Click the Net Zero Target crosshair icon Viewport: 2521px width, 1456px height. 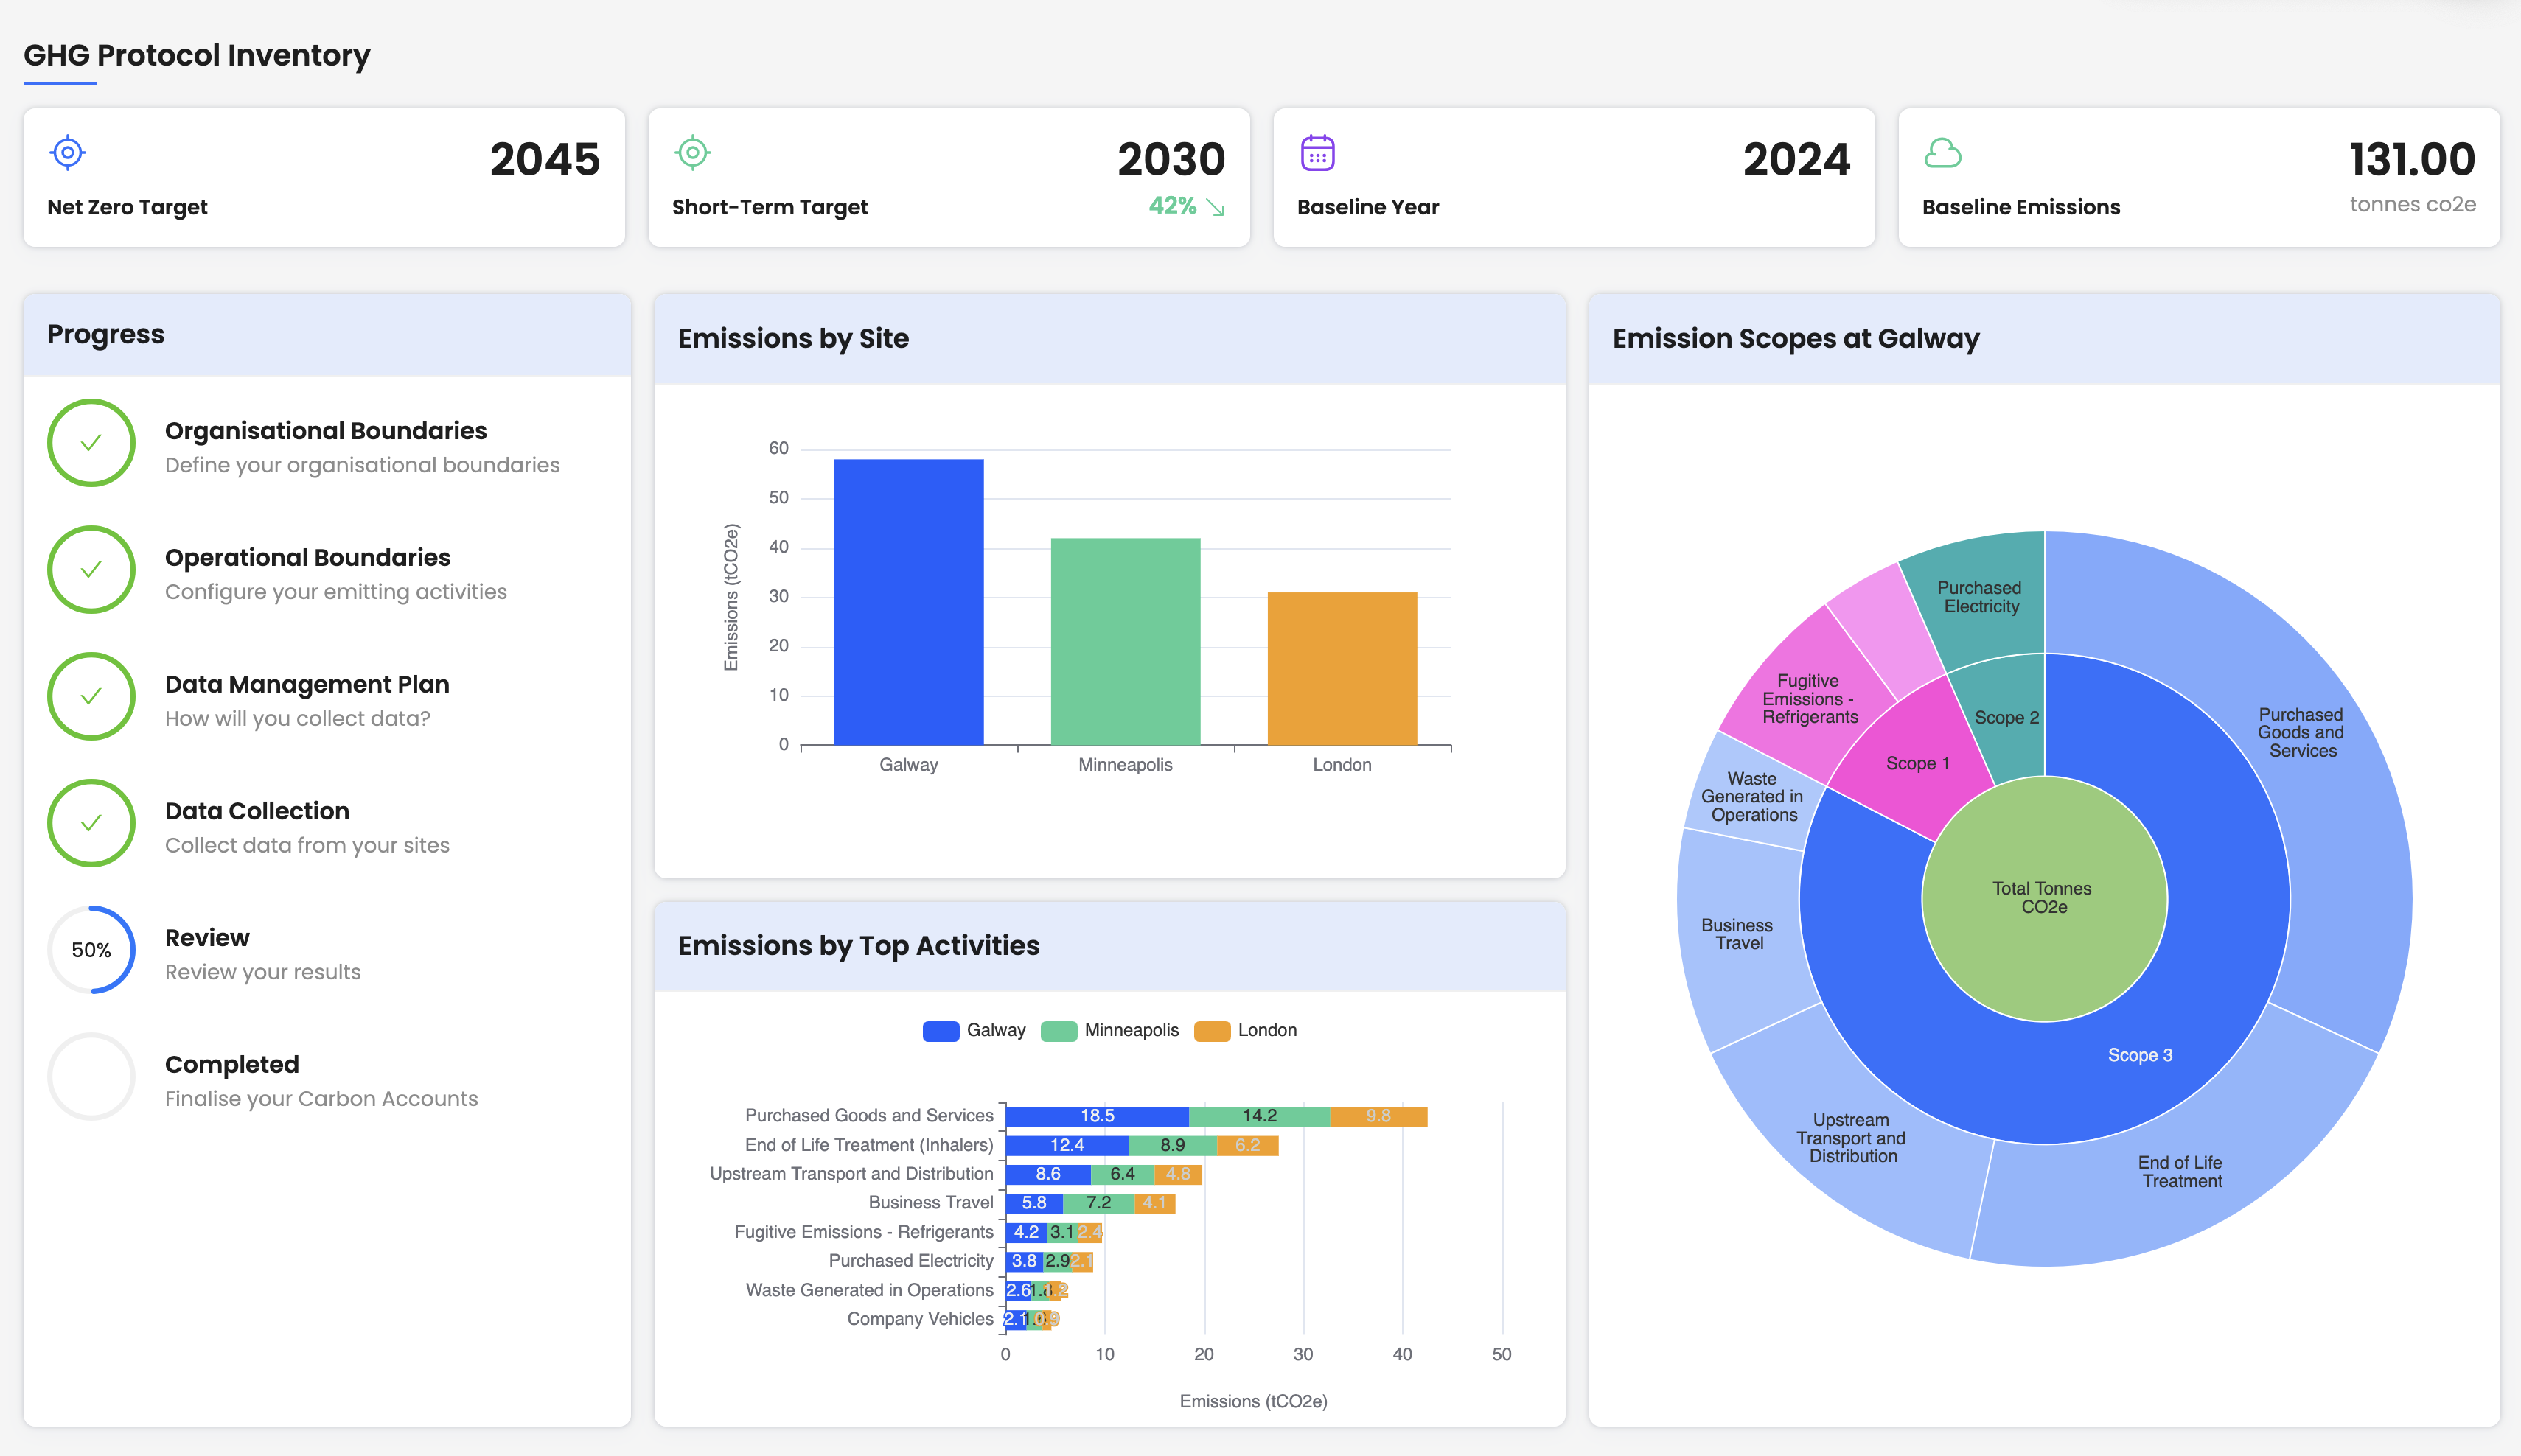(67, 152)
